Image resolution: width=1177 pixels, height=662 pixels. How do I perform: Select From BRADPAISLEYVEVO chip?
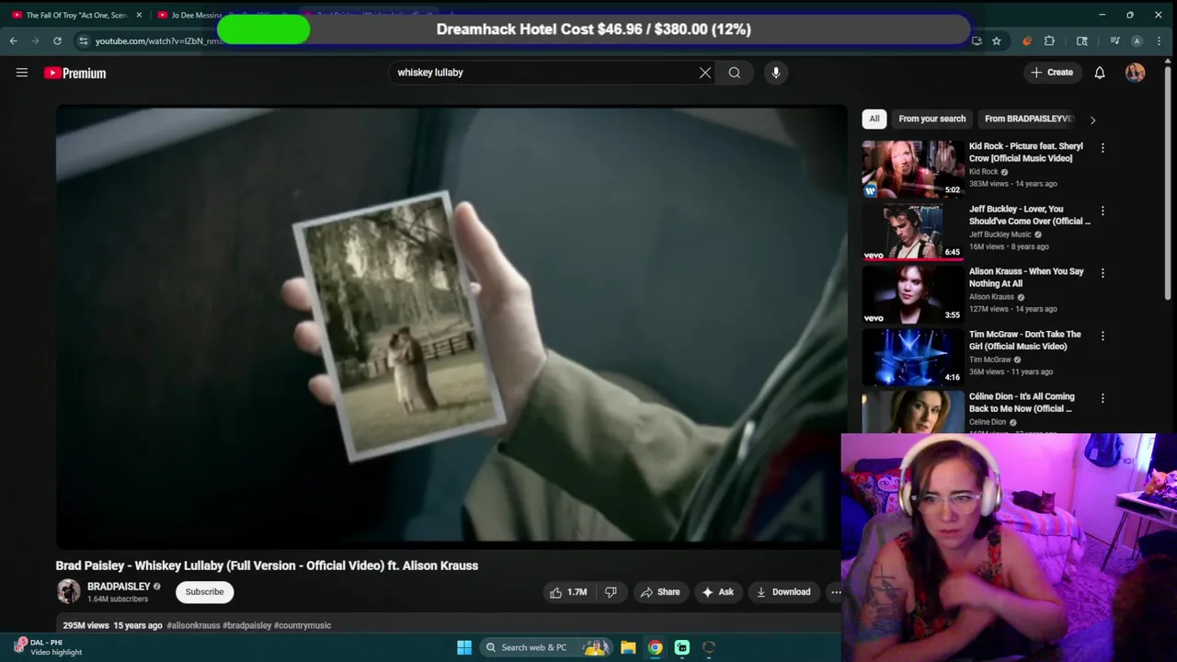click(1027, 119)
